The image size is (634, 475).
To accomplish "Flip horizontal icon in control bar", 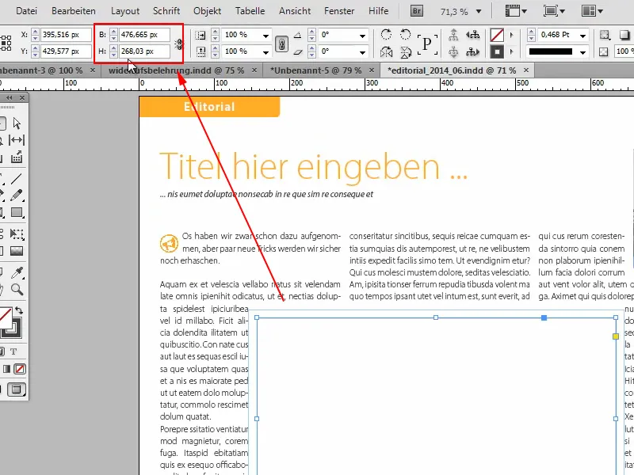I will coord(386,51).
